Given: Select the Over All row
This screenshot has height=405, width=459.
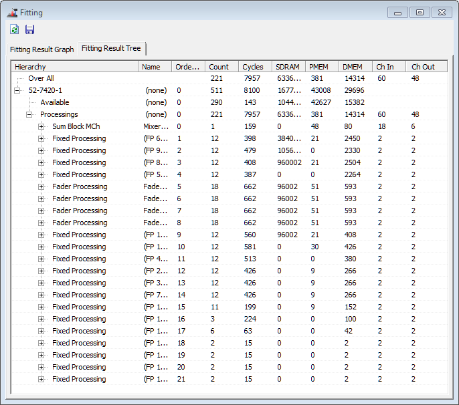Looking at the screenshot, I should tap(41, 79).
